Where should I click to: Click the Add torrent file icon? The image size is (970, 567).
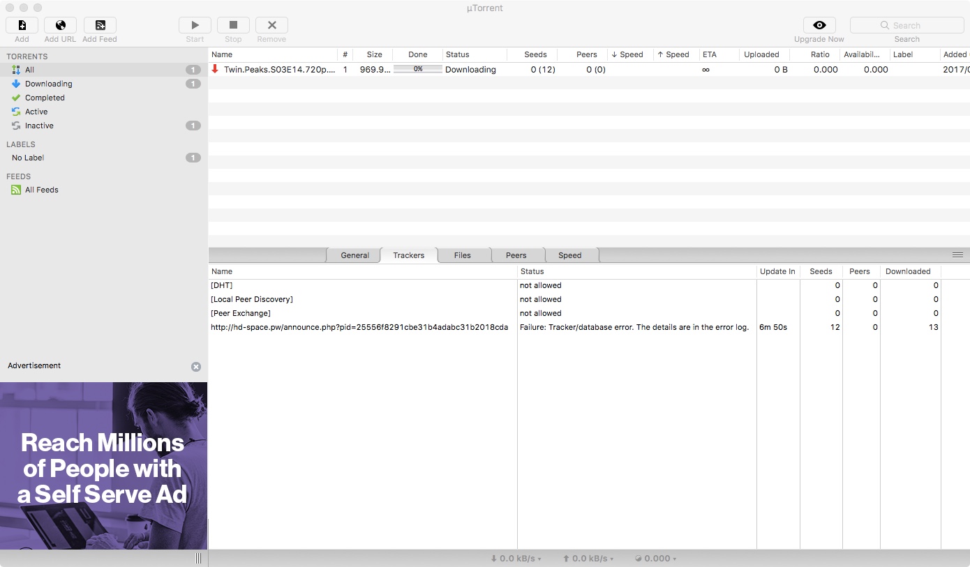[x=22, y=25]
